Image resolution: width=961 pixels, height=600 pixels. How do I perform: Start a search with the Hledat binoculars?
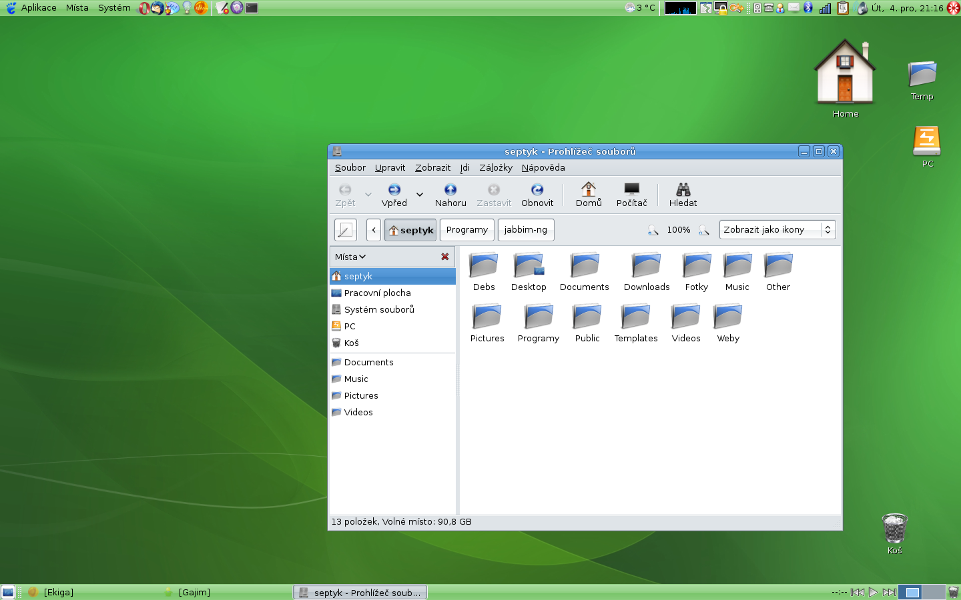683,195
